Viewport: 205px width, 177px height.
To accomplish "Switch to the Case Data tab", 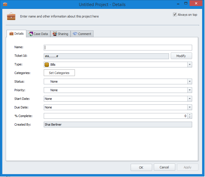I will tap(38, 34).
